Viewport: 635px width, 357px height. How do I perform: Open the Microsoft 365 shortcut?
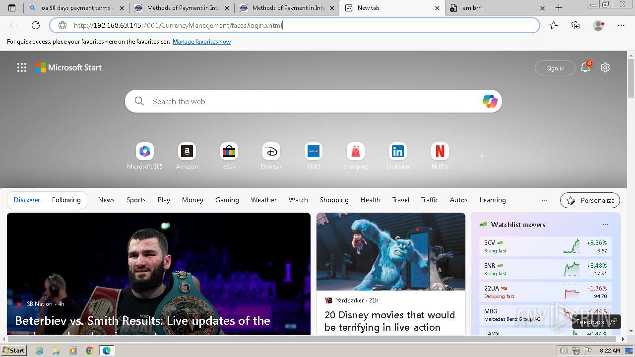pyautogui.click(x=145, y=156)
